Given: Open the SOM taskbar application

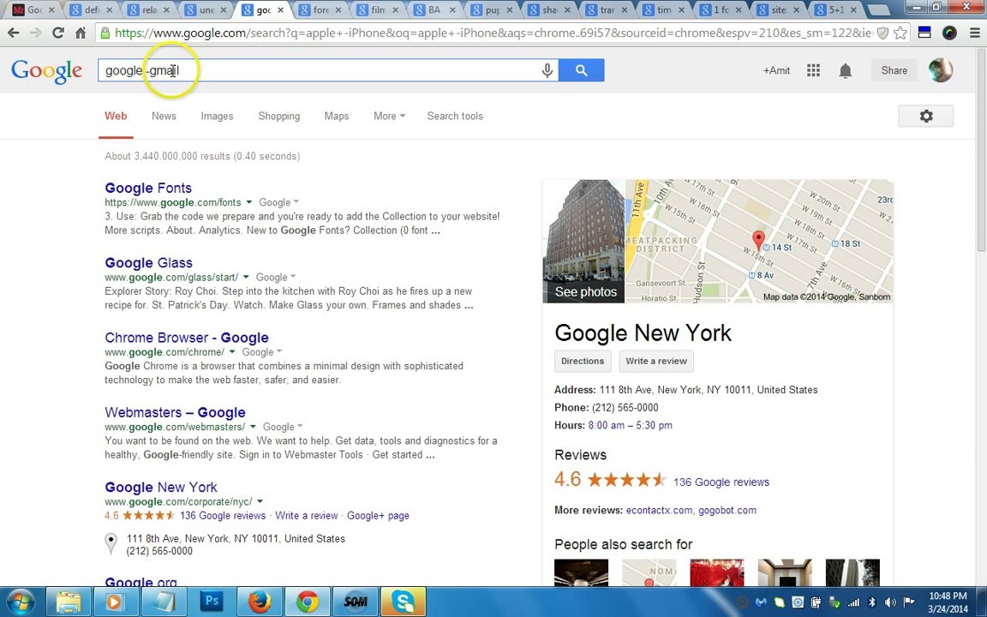Looking at the screenshot, I should 355,602.
